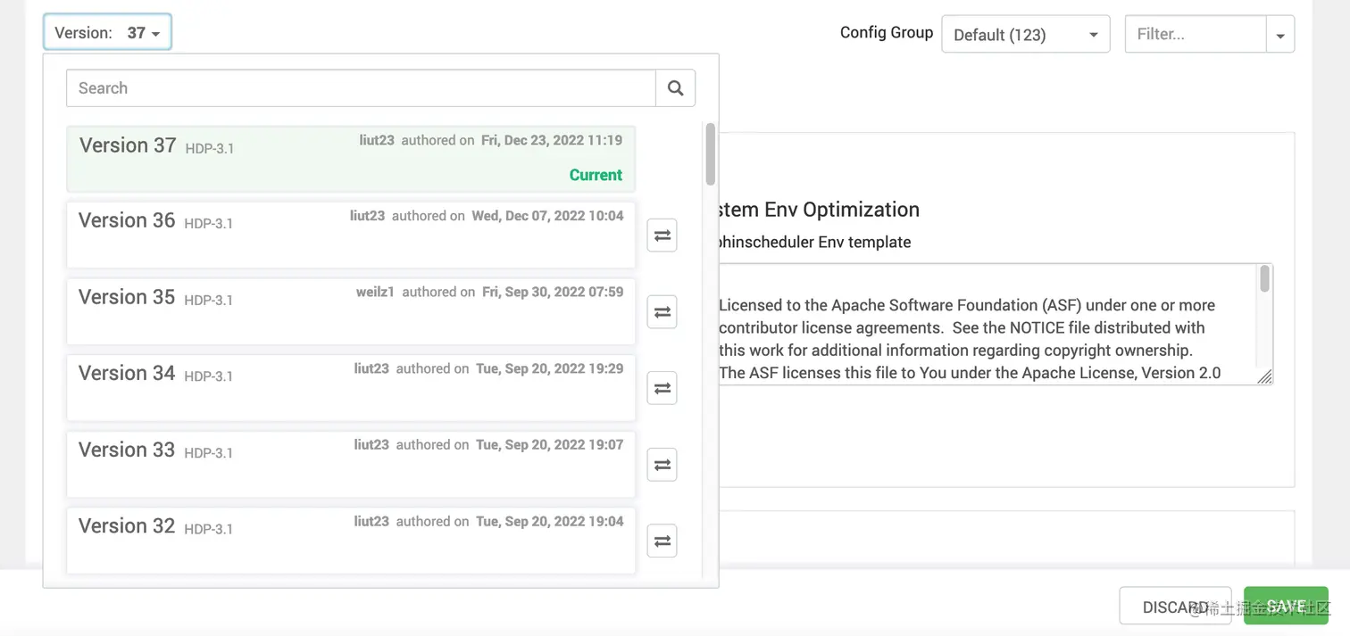The width and height of the screenshot is (1350, 636).
Task: Click the version list scrollbar
Action: click(711, 153)
